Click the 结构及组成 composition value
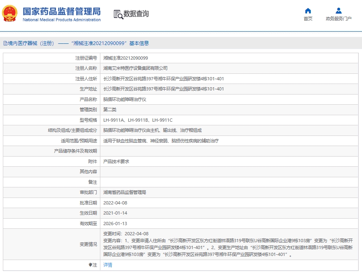Image resolution: width=362 pixels, height=273 pixels. tap(152, 130)
